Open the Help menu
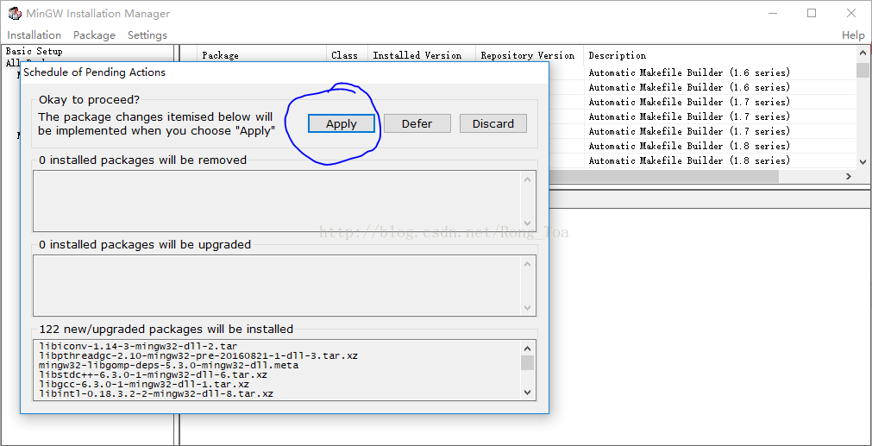This screenshot has width=872, height=446. coord(853,35)
